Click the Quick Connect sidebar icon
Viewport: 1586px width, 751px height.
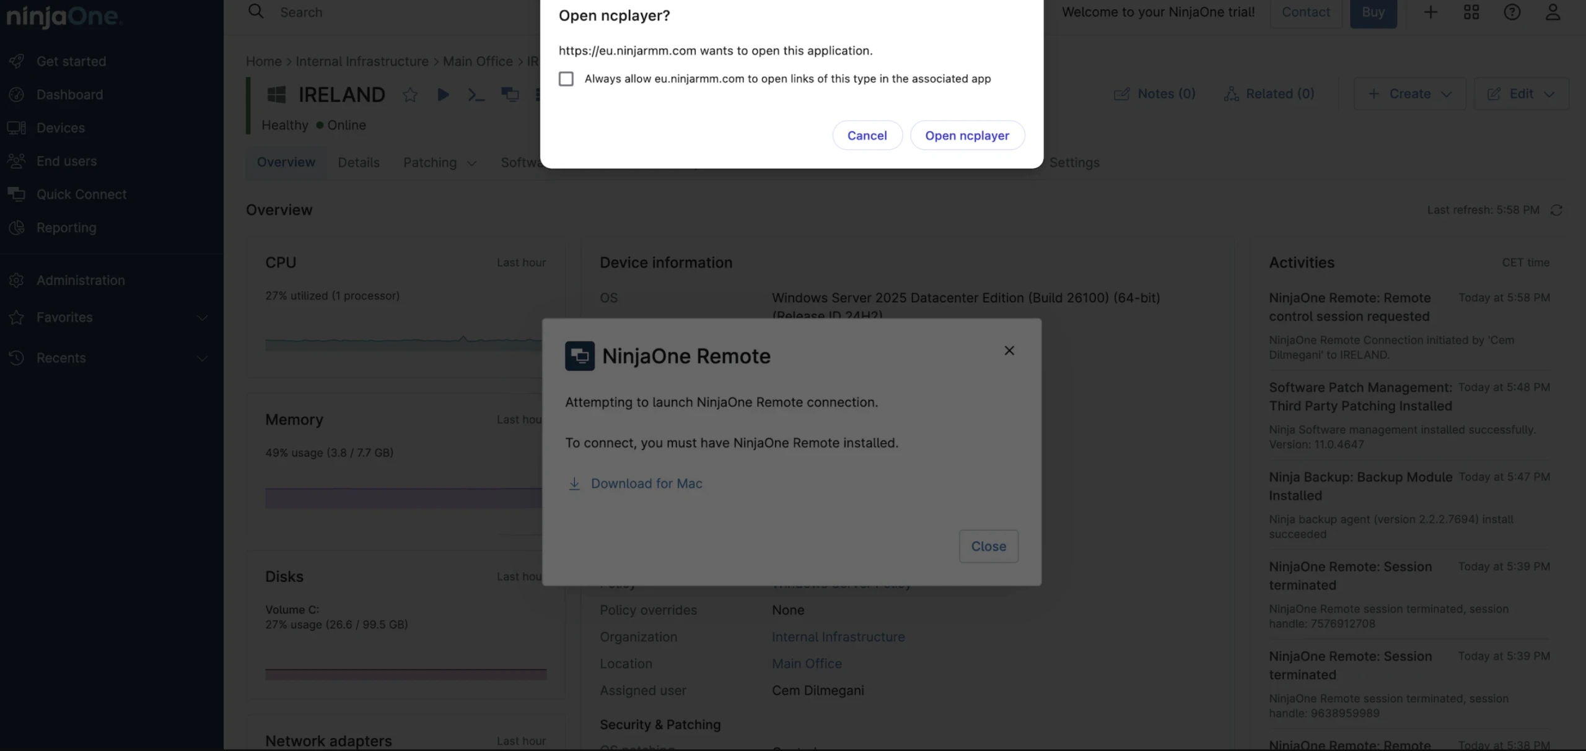click(17, 194)
